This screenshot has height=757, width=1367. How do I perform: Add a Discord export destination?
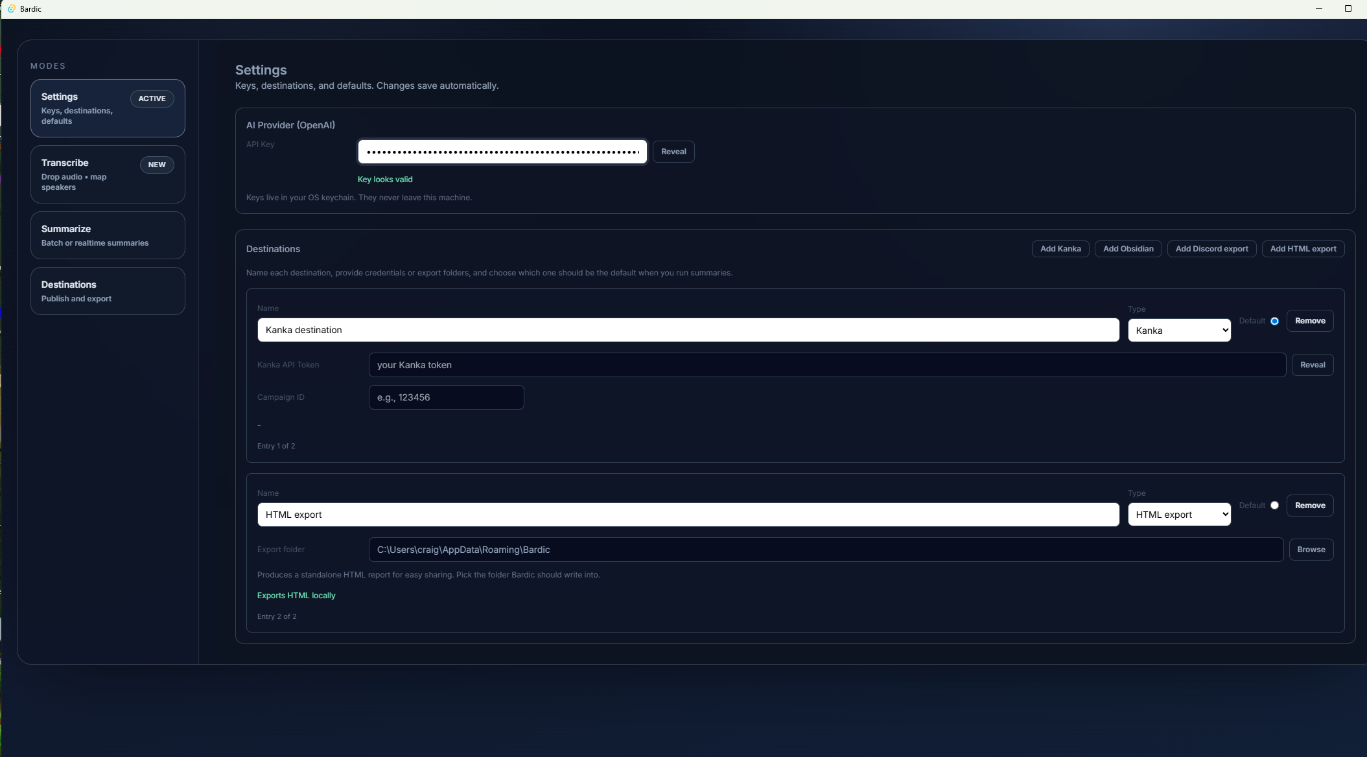tap(1211, 249)
